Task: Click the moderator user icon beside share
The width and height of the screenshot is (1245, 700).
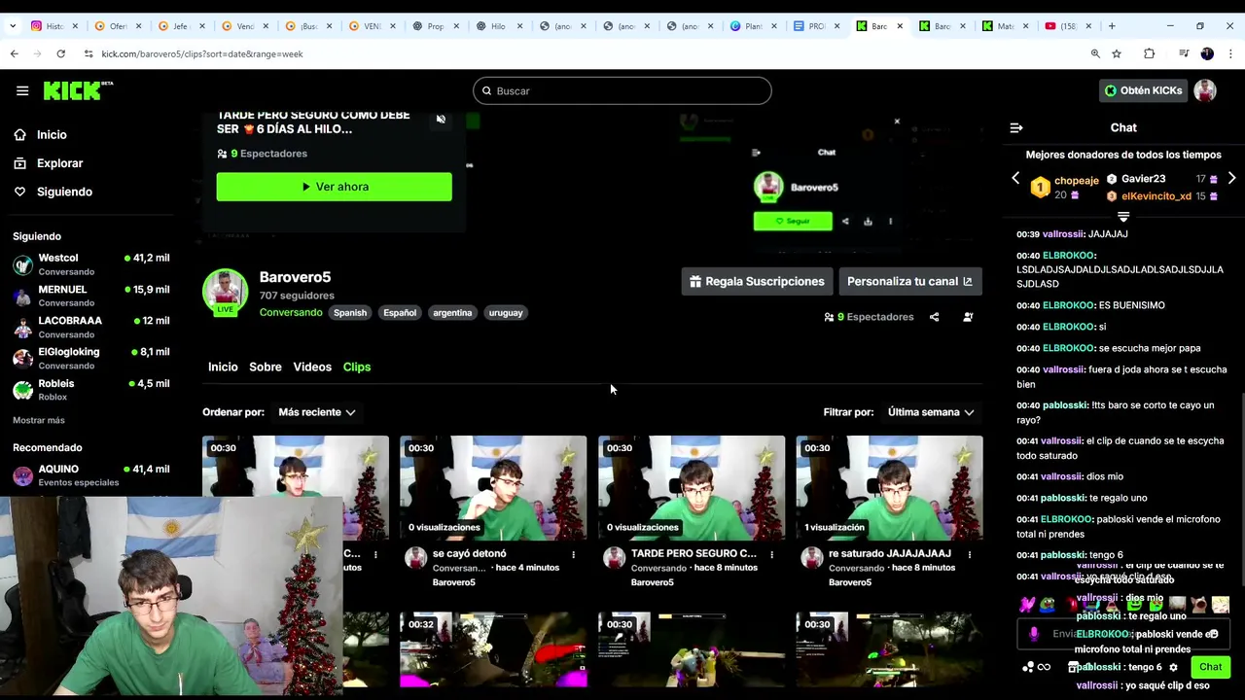Action: (x=968, y=317)
